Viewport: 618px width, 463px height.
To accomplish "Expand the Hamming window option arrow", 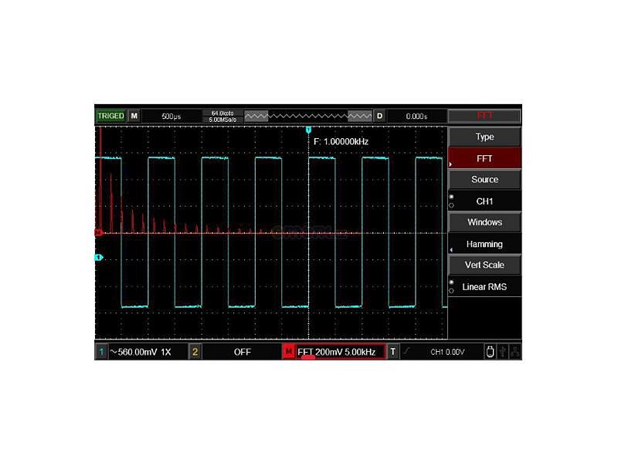I will [451, 249].
